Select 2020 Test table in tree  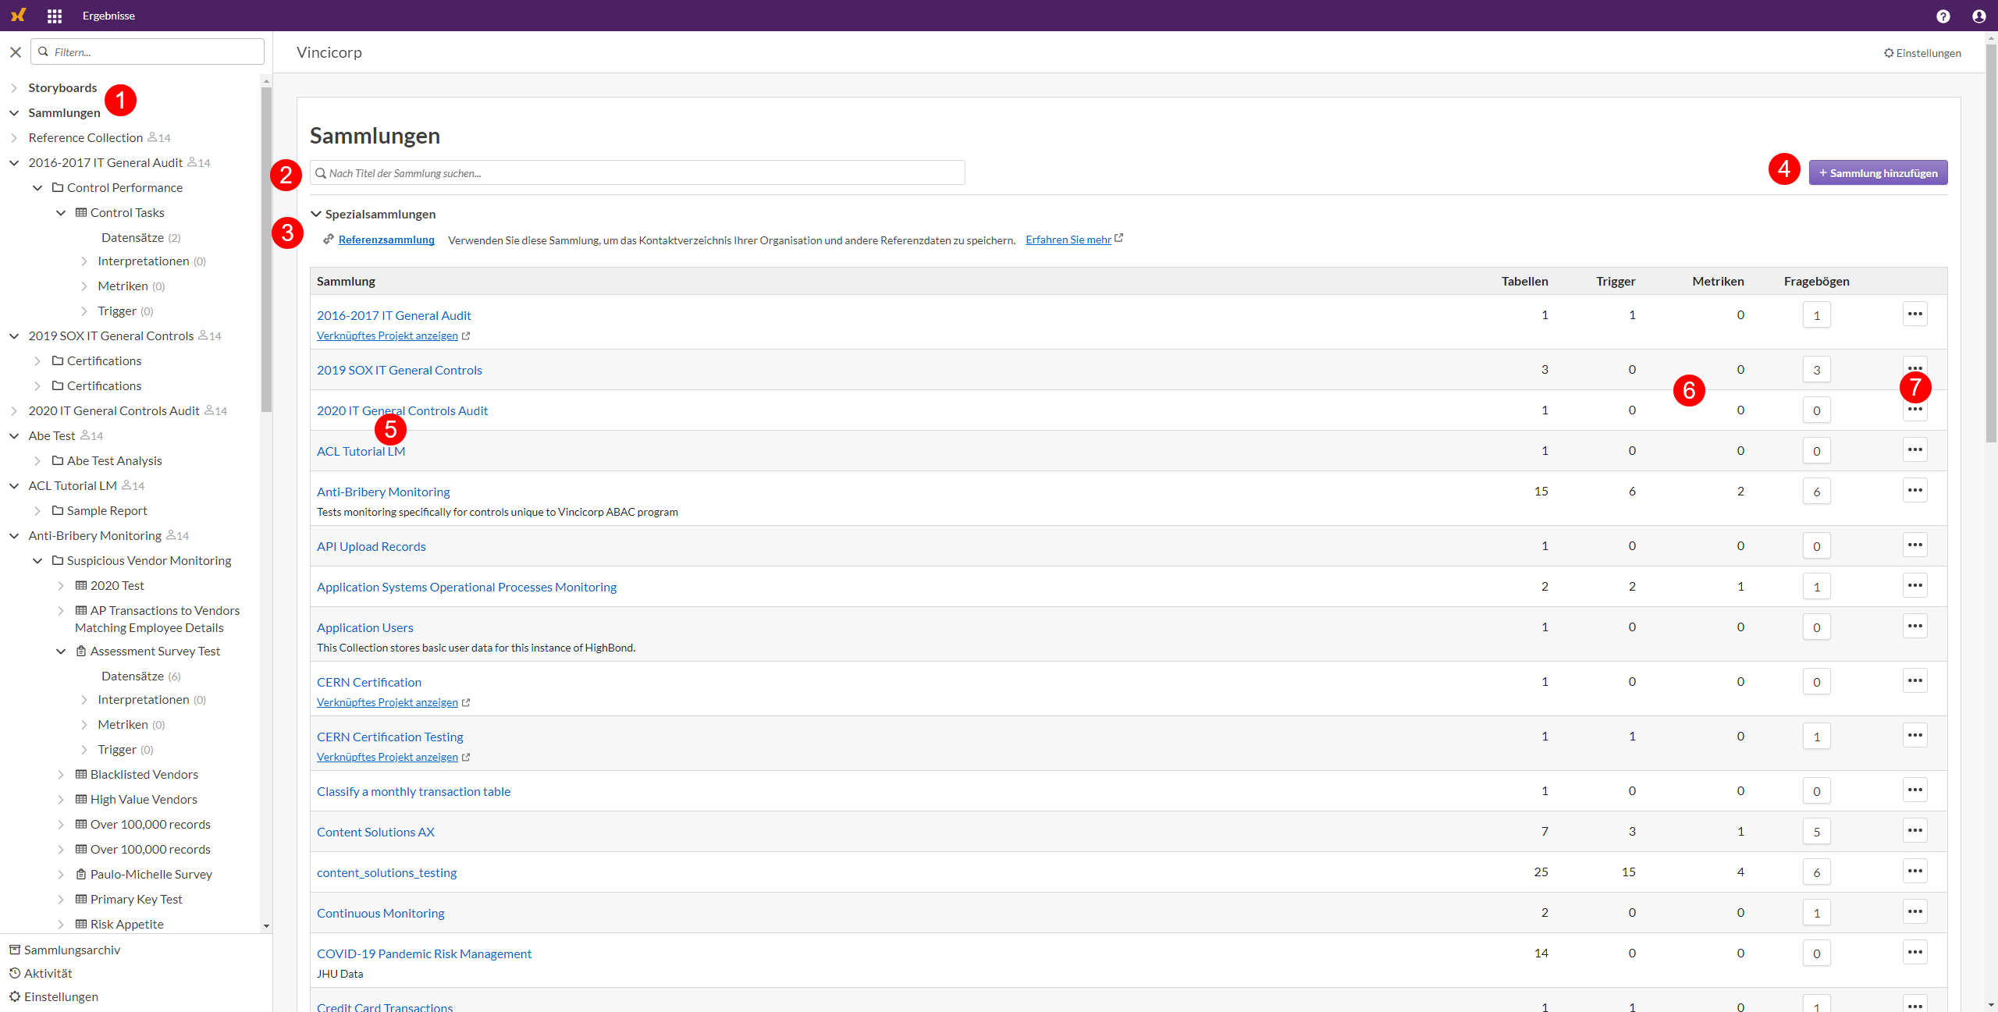coord(117,585)
